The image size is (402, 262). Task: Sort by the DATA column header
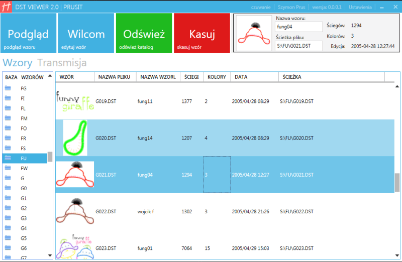[x=241, y=77]
